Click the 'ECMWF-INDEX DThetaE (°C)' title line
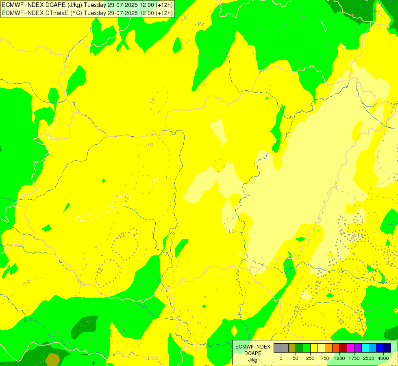Viewport: 398px width, 366px height. pyautogui.click(x=87, y=13)
